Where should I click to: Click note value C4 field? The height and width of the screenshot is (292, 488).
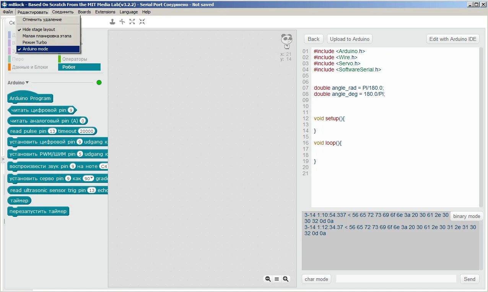104,166
